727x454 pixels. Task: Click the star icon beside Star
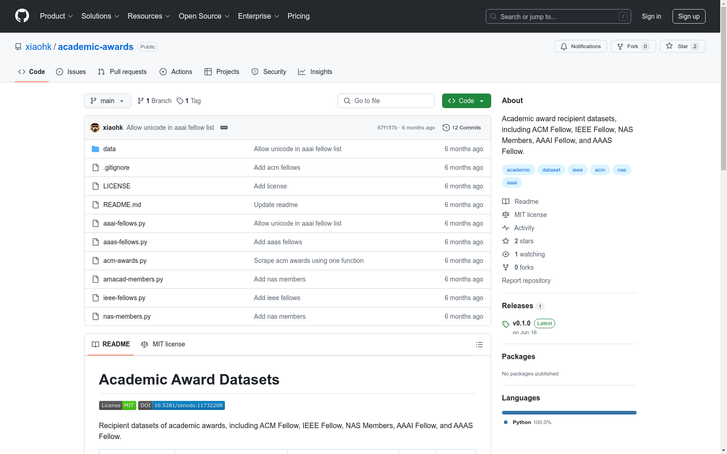click(x=669, y=46)
